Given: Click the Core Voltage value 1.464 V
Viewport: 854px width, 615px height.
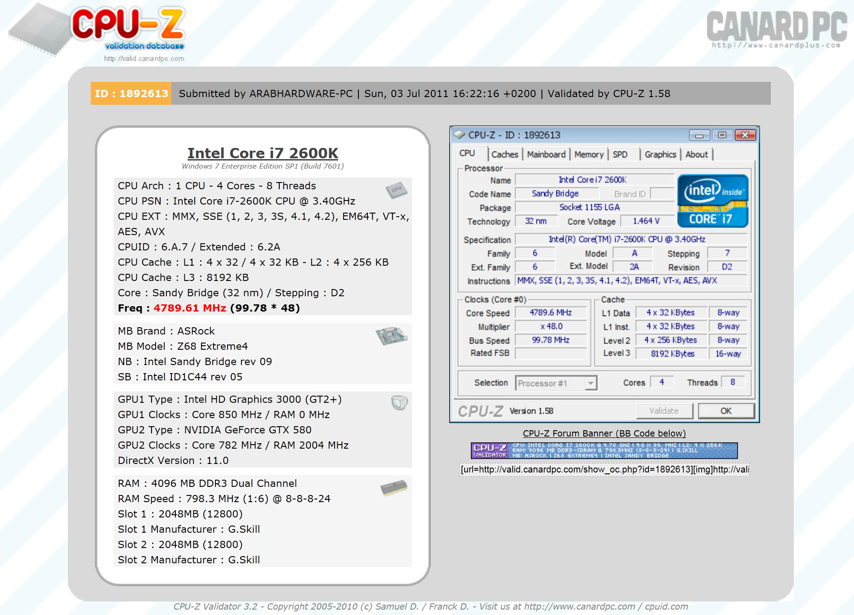Looking at the screenshot, I should (x=647, y=221).
